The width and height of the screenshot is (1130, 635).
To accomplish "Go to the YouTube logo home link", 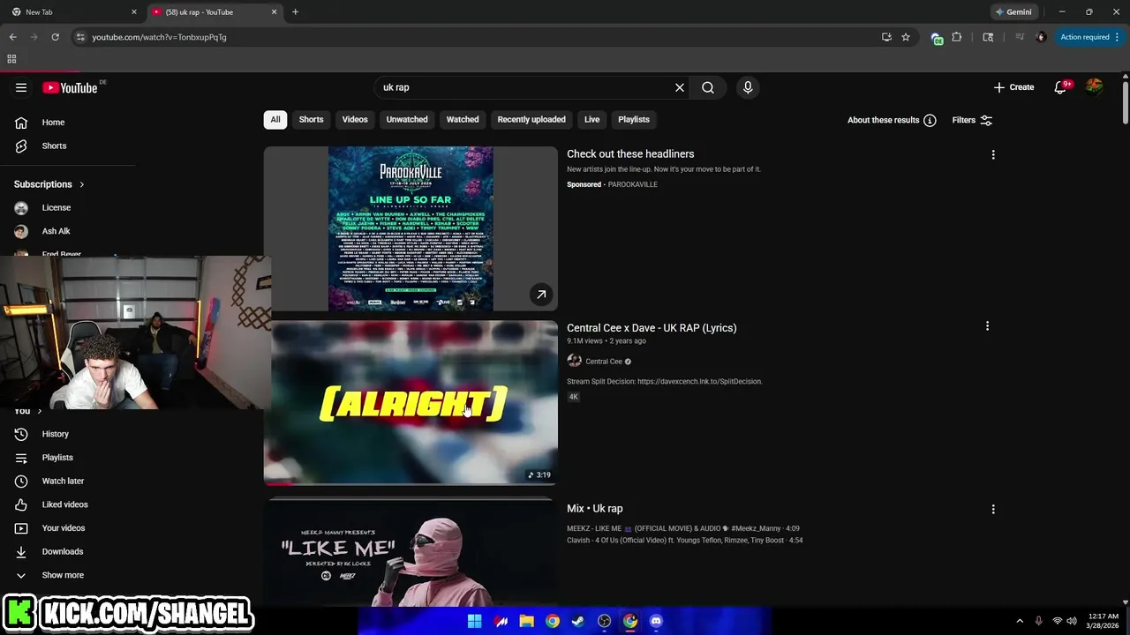I will 71,87.
